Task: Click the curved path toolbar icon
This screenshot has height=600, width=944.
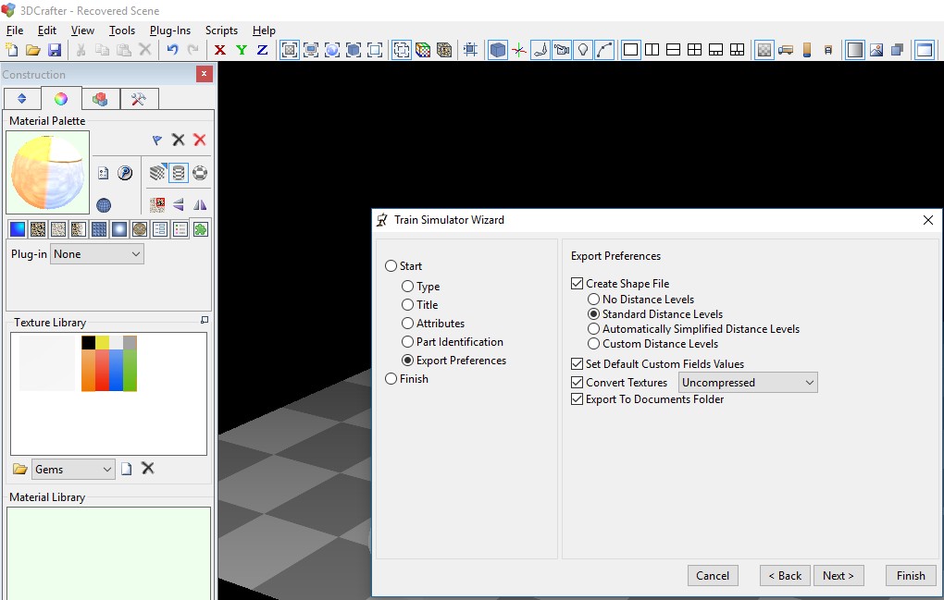Action: click(604, 50)
